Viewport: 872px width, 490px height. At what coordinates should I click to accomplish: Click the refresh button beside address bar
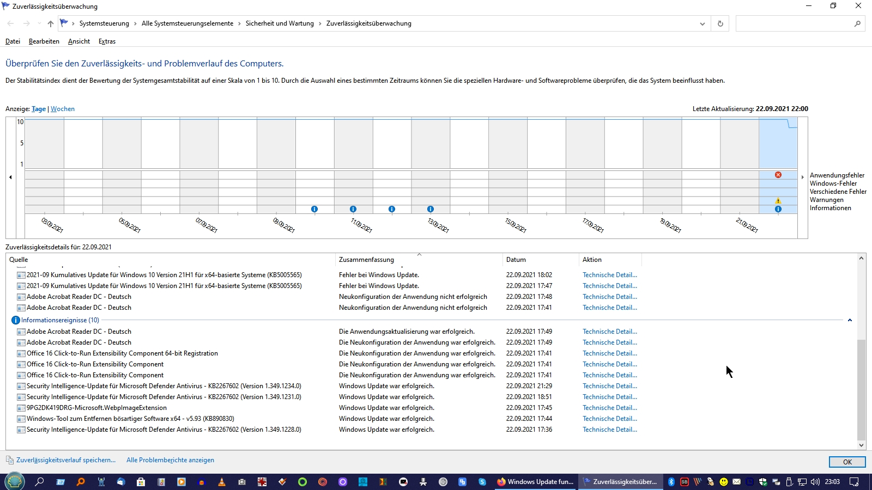tap(720, 23)
